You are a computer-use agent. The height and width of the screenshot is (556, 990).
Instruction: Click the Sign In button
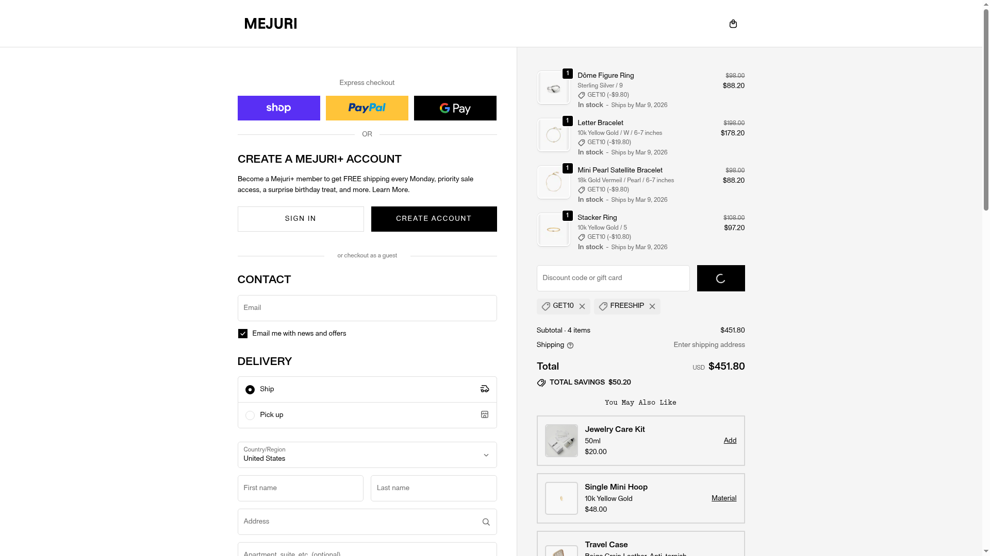tap(300, 219)
